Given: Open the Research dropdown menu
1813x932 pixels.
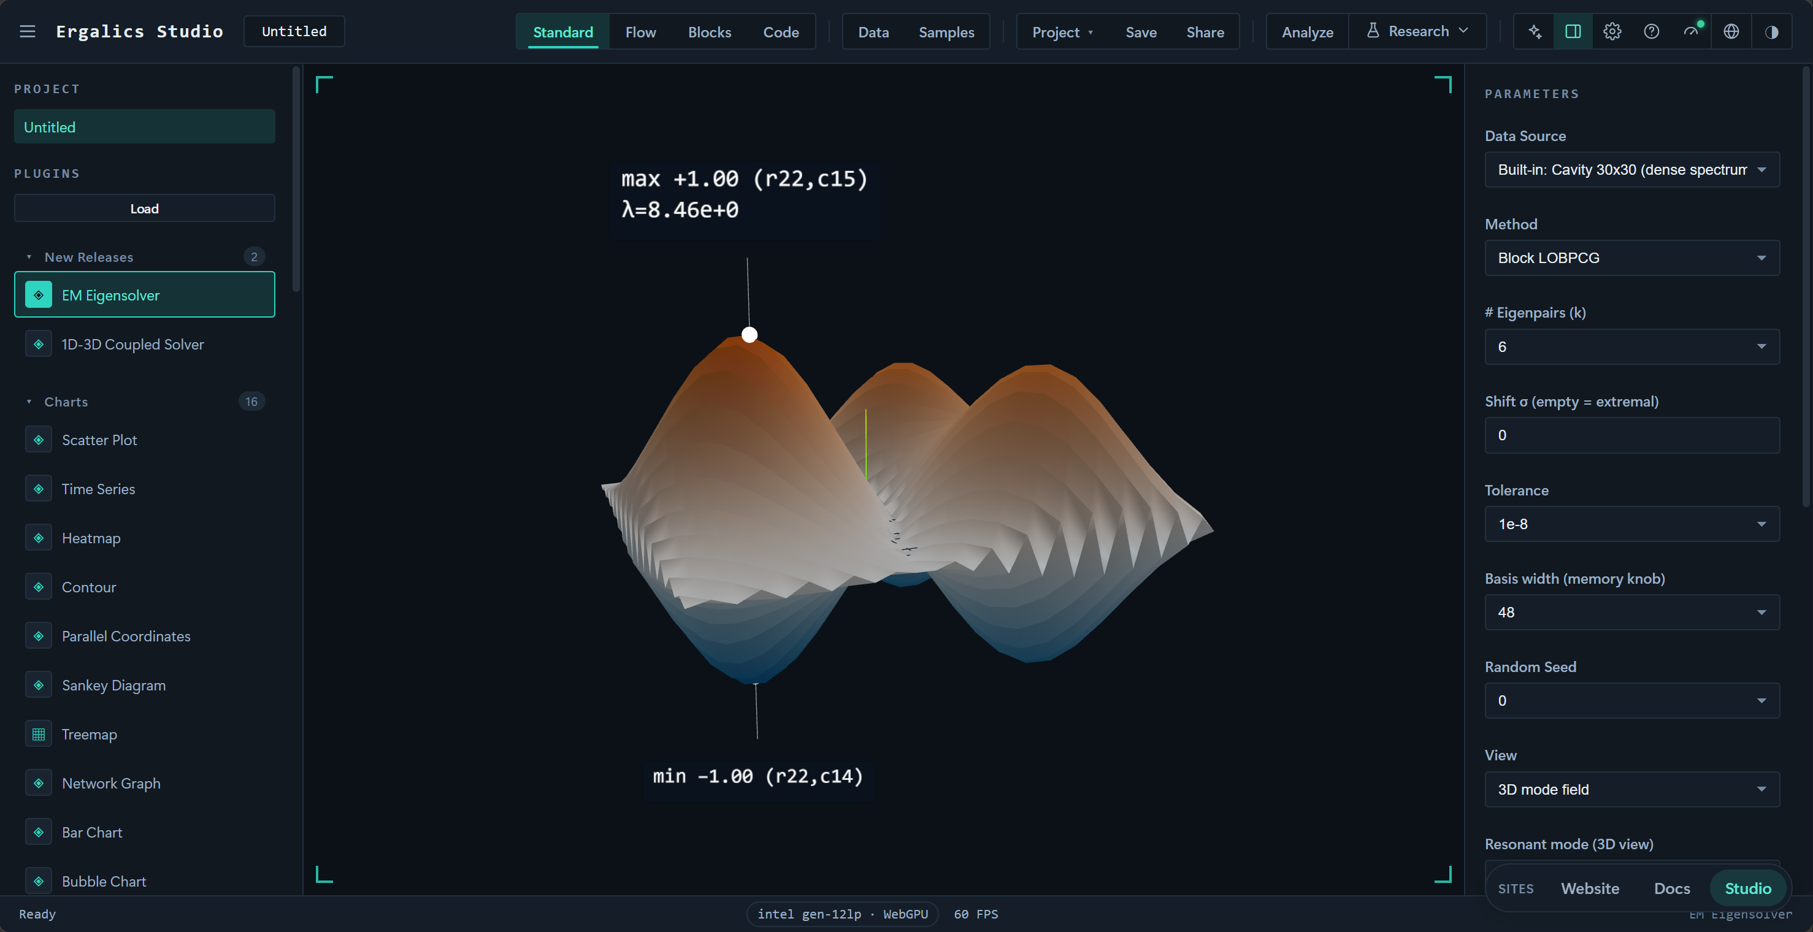Looking at the screenshot, I should coord(1417,32).
